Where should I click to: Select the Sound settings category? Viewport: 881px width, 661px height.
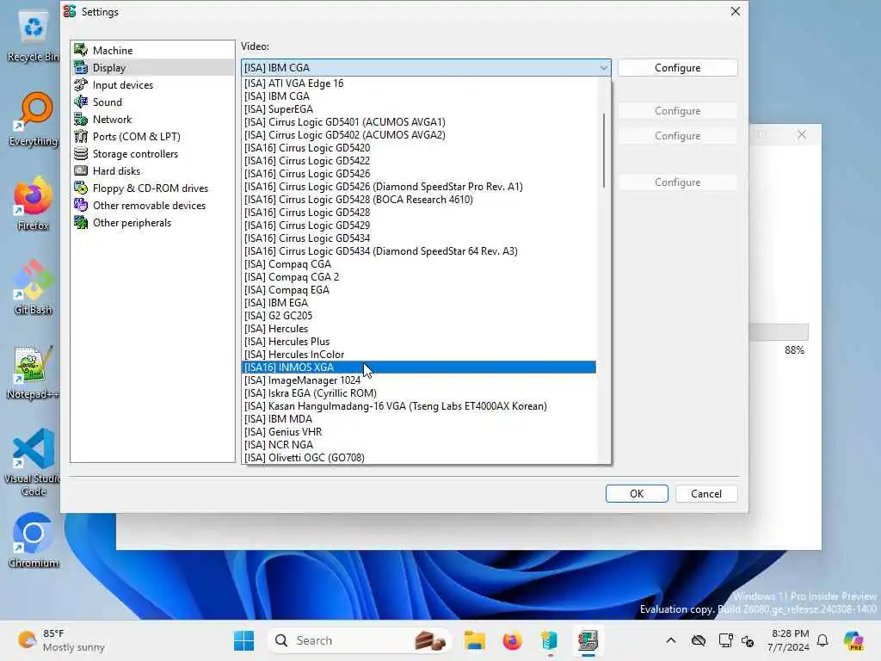[x=108, y=102]
